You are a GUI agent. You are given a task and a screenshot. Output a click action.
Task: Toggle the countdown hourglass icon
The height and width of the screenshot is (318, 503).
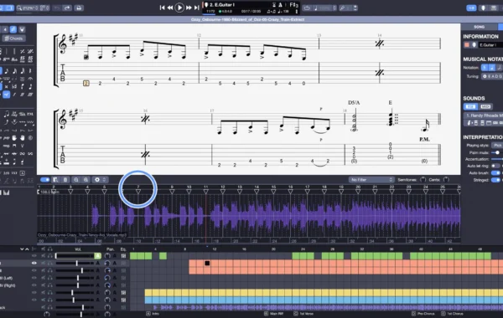point(274,5)
